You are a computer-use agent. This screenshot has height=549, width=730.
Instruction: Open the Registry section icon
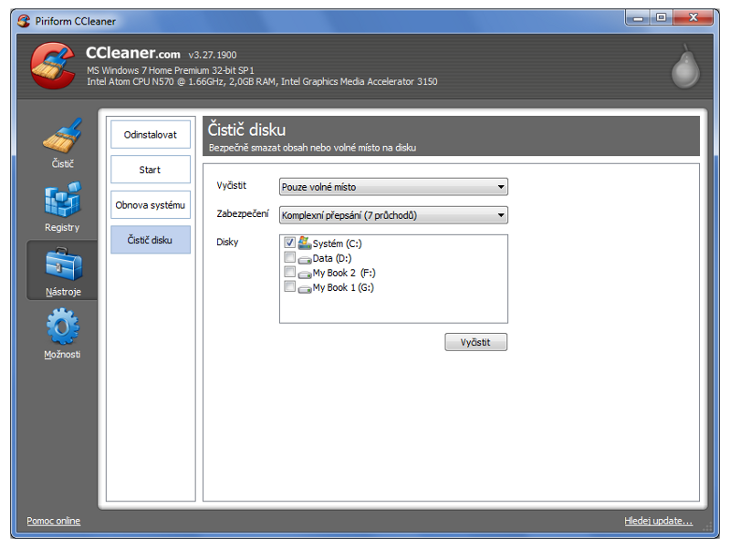[x=62, y=201]
